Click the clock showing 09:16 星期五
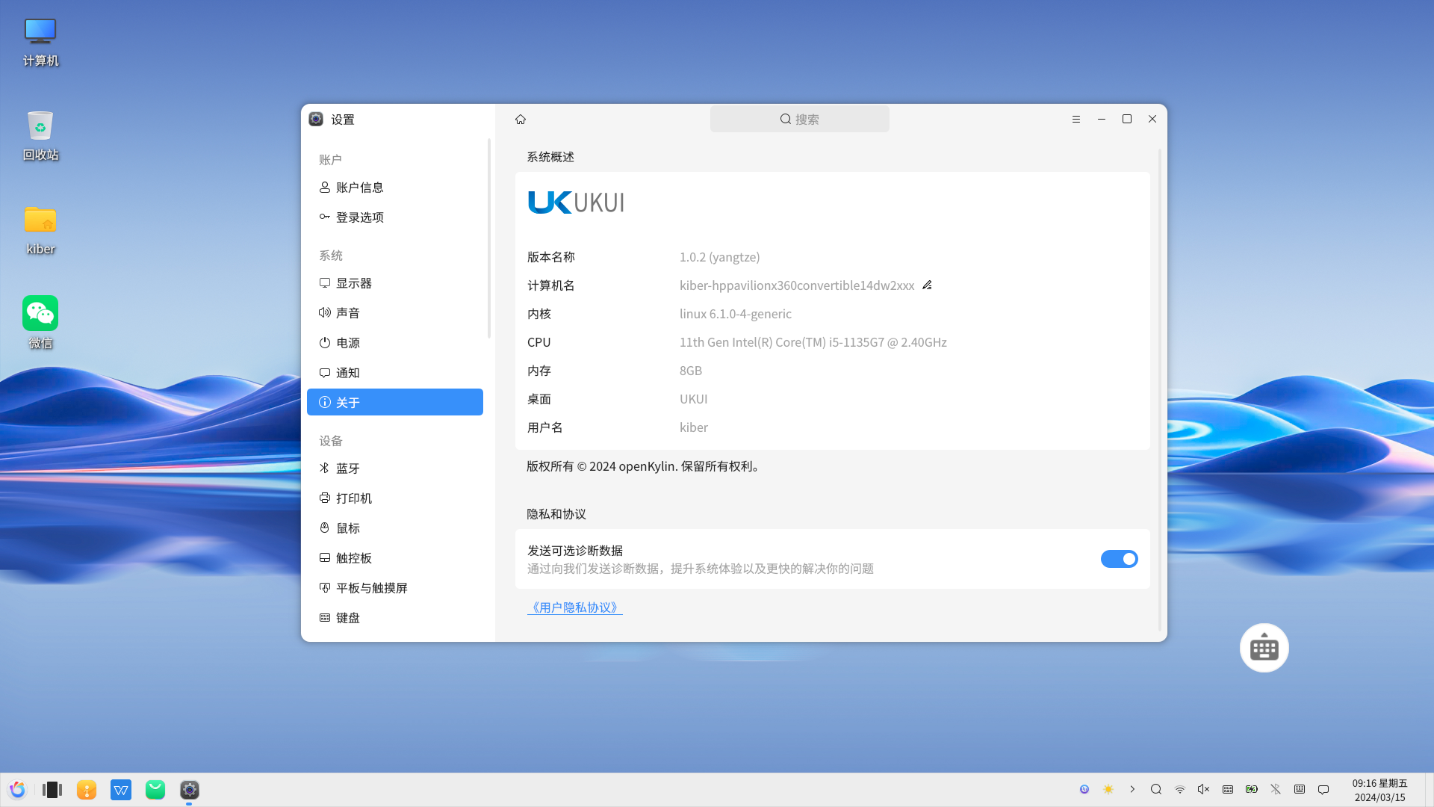1434x807 pixels. 1379,790
